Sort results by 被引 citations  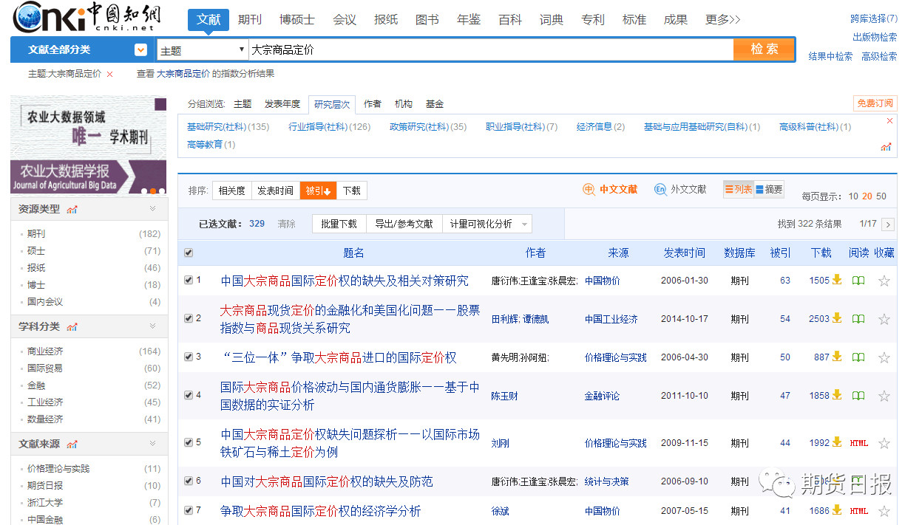(x=318, y=191)
